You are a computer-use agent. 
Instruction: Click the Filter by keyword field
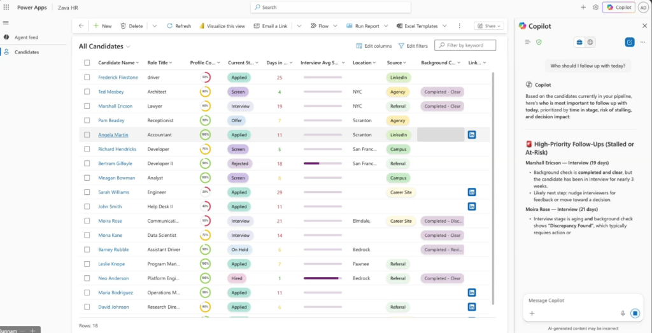pyautogui.click(x=469, y=45)
